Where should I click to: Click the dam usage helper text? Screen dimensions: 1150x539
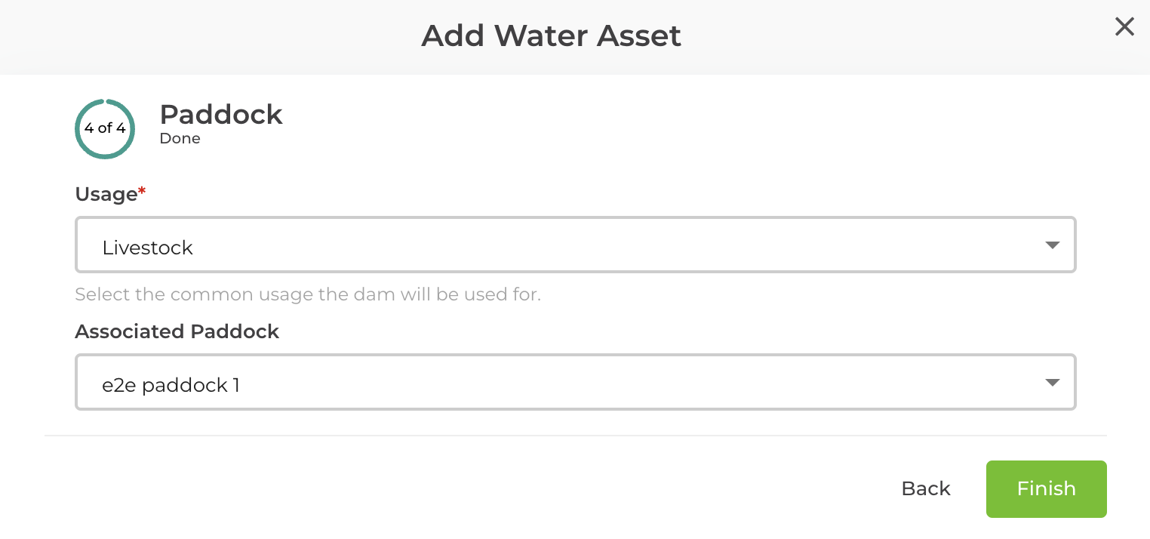(x=307, y=294)
